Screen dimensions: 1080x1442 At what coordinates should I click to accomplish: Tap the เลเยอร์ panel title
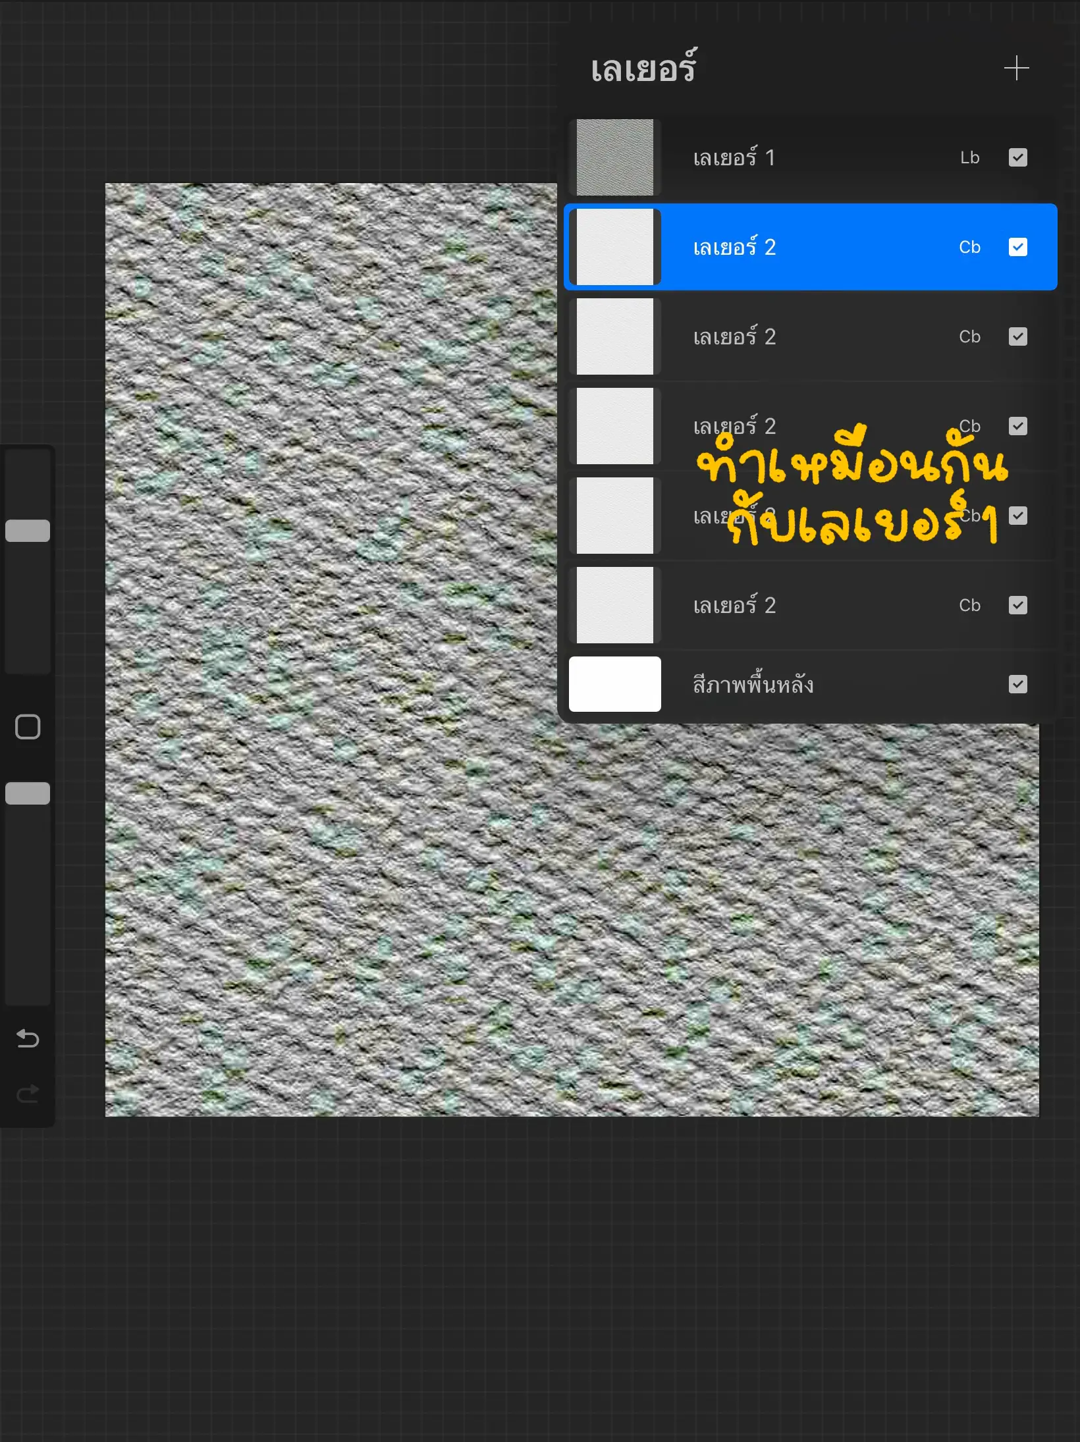(642, 69)
